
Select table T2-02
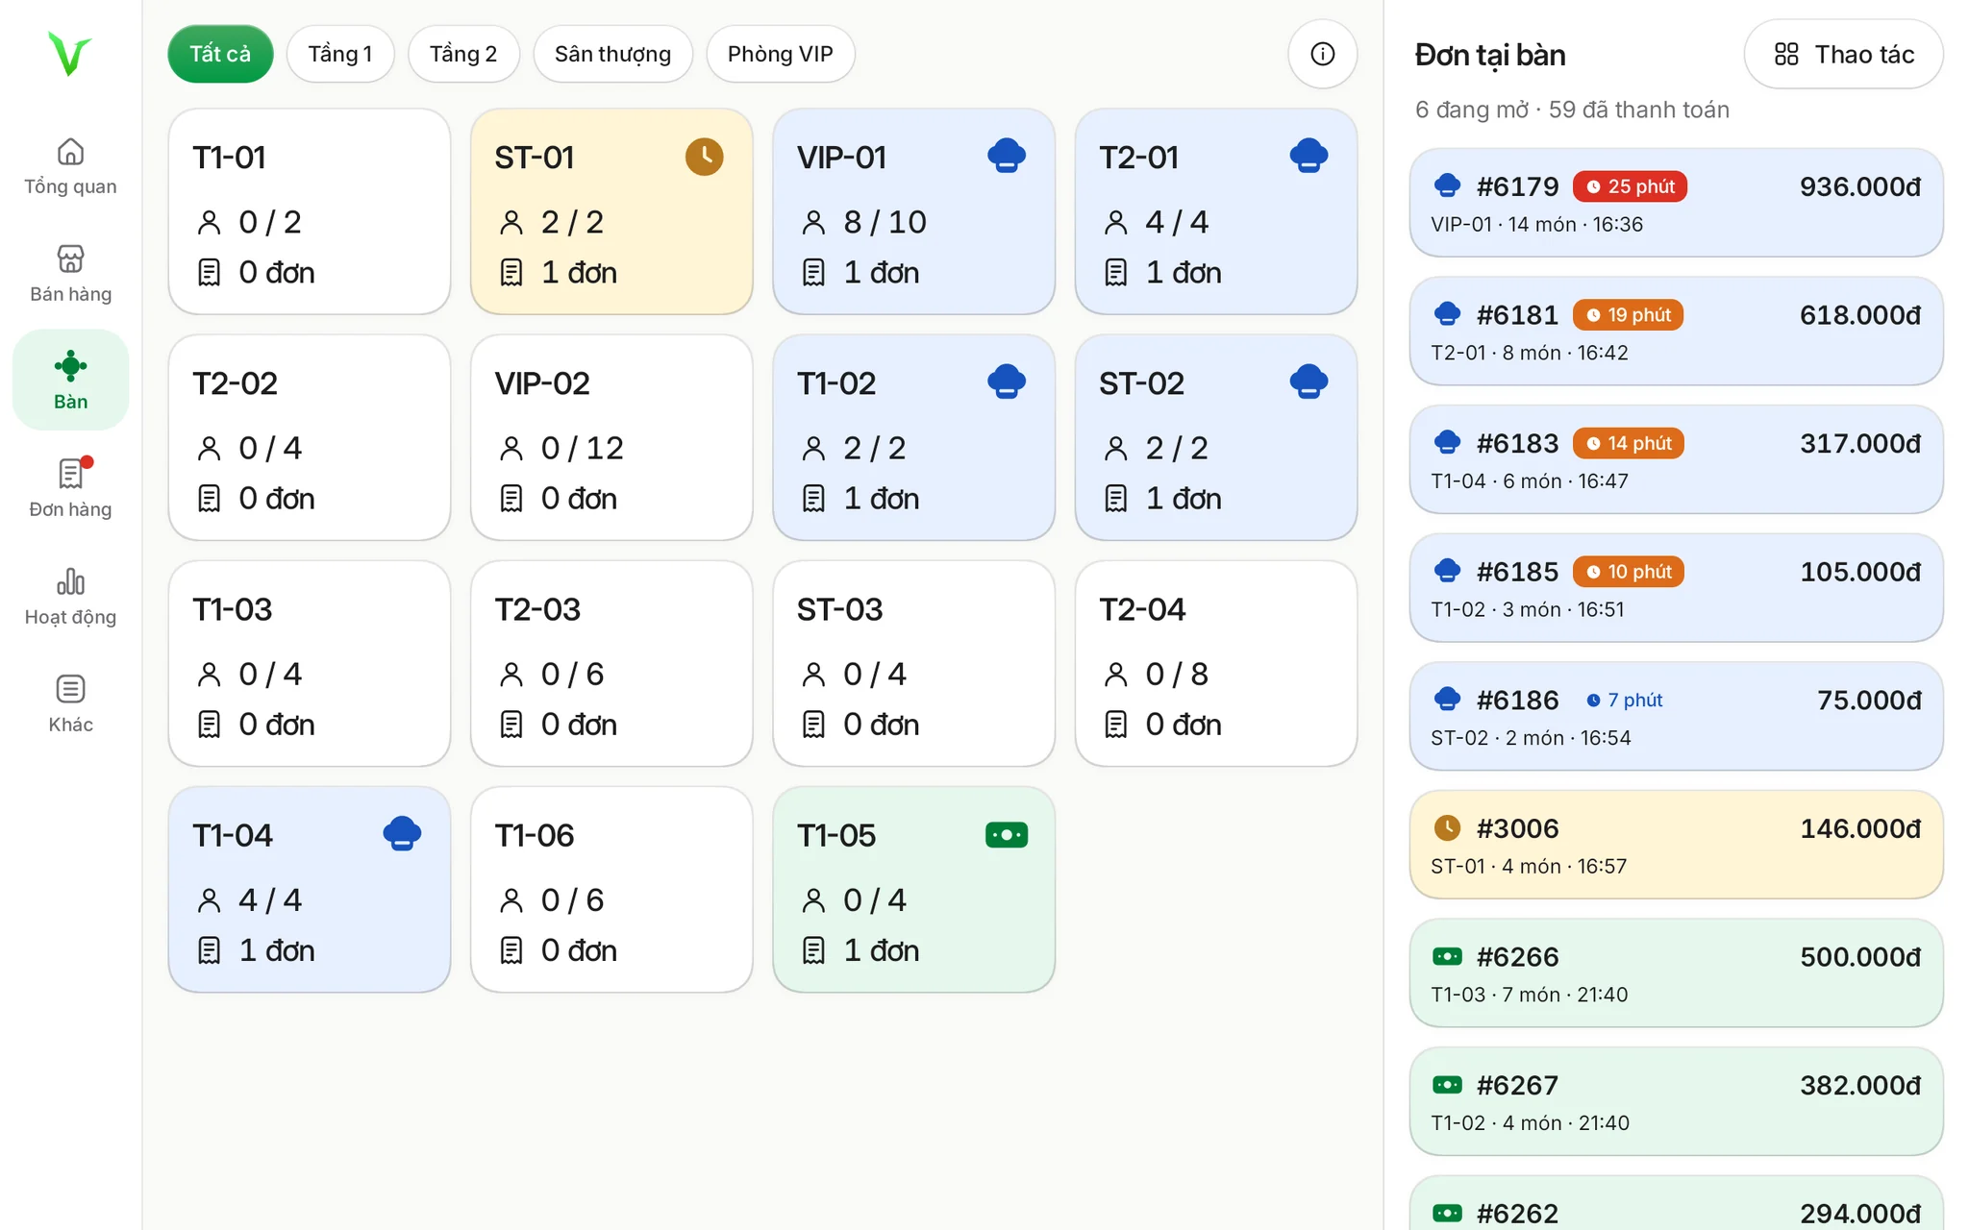coord(310,437)
